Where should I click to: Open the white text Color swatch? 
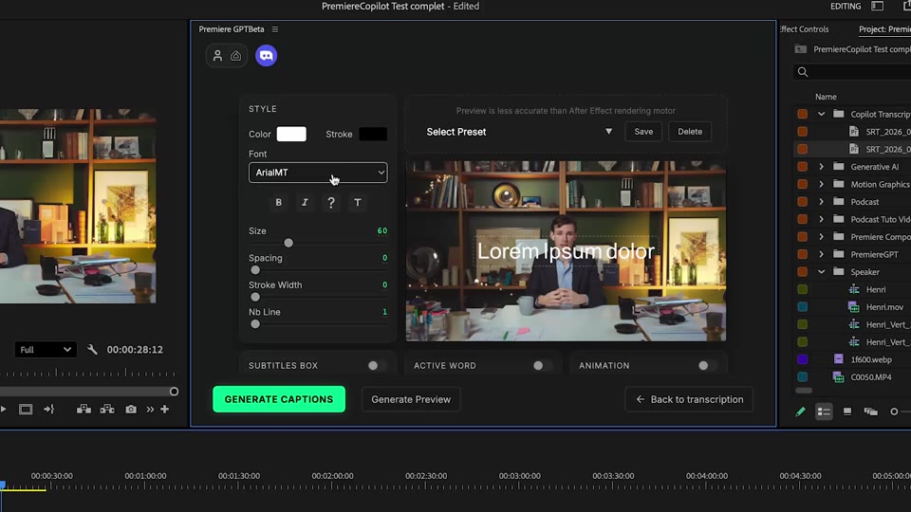pos(291,134)
